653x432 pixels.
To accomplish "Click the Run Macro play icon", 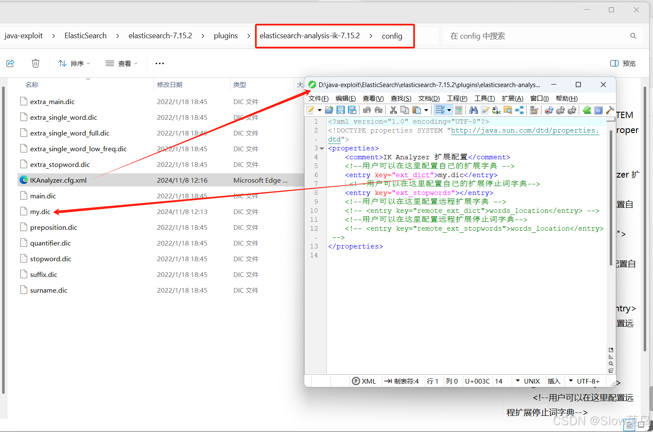I will coord(561,110).
